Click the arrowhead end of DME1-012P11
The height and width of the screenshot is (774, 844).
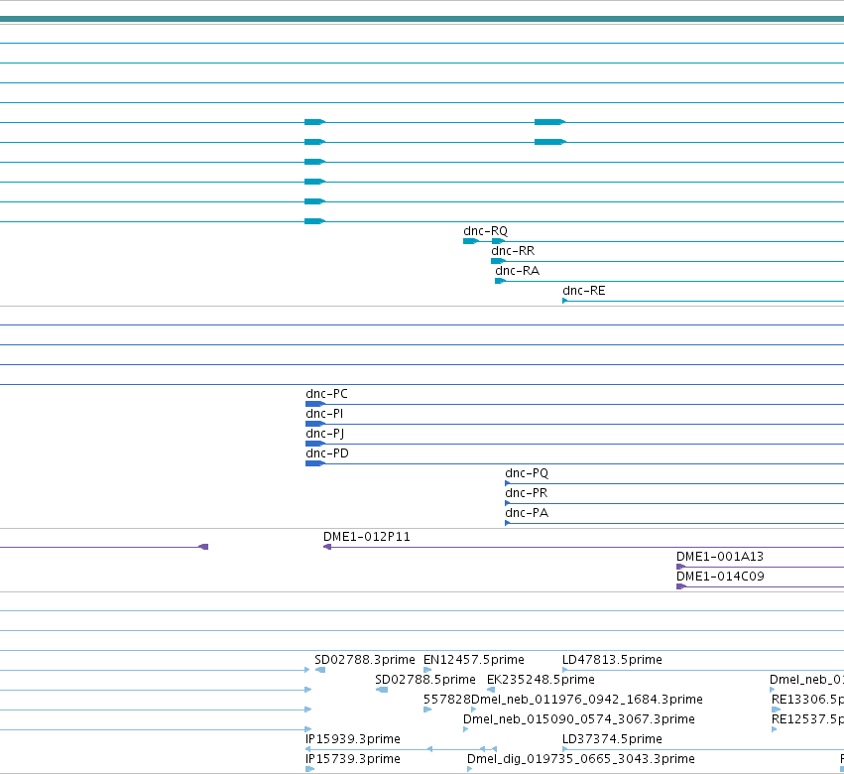(326, 547)
